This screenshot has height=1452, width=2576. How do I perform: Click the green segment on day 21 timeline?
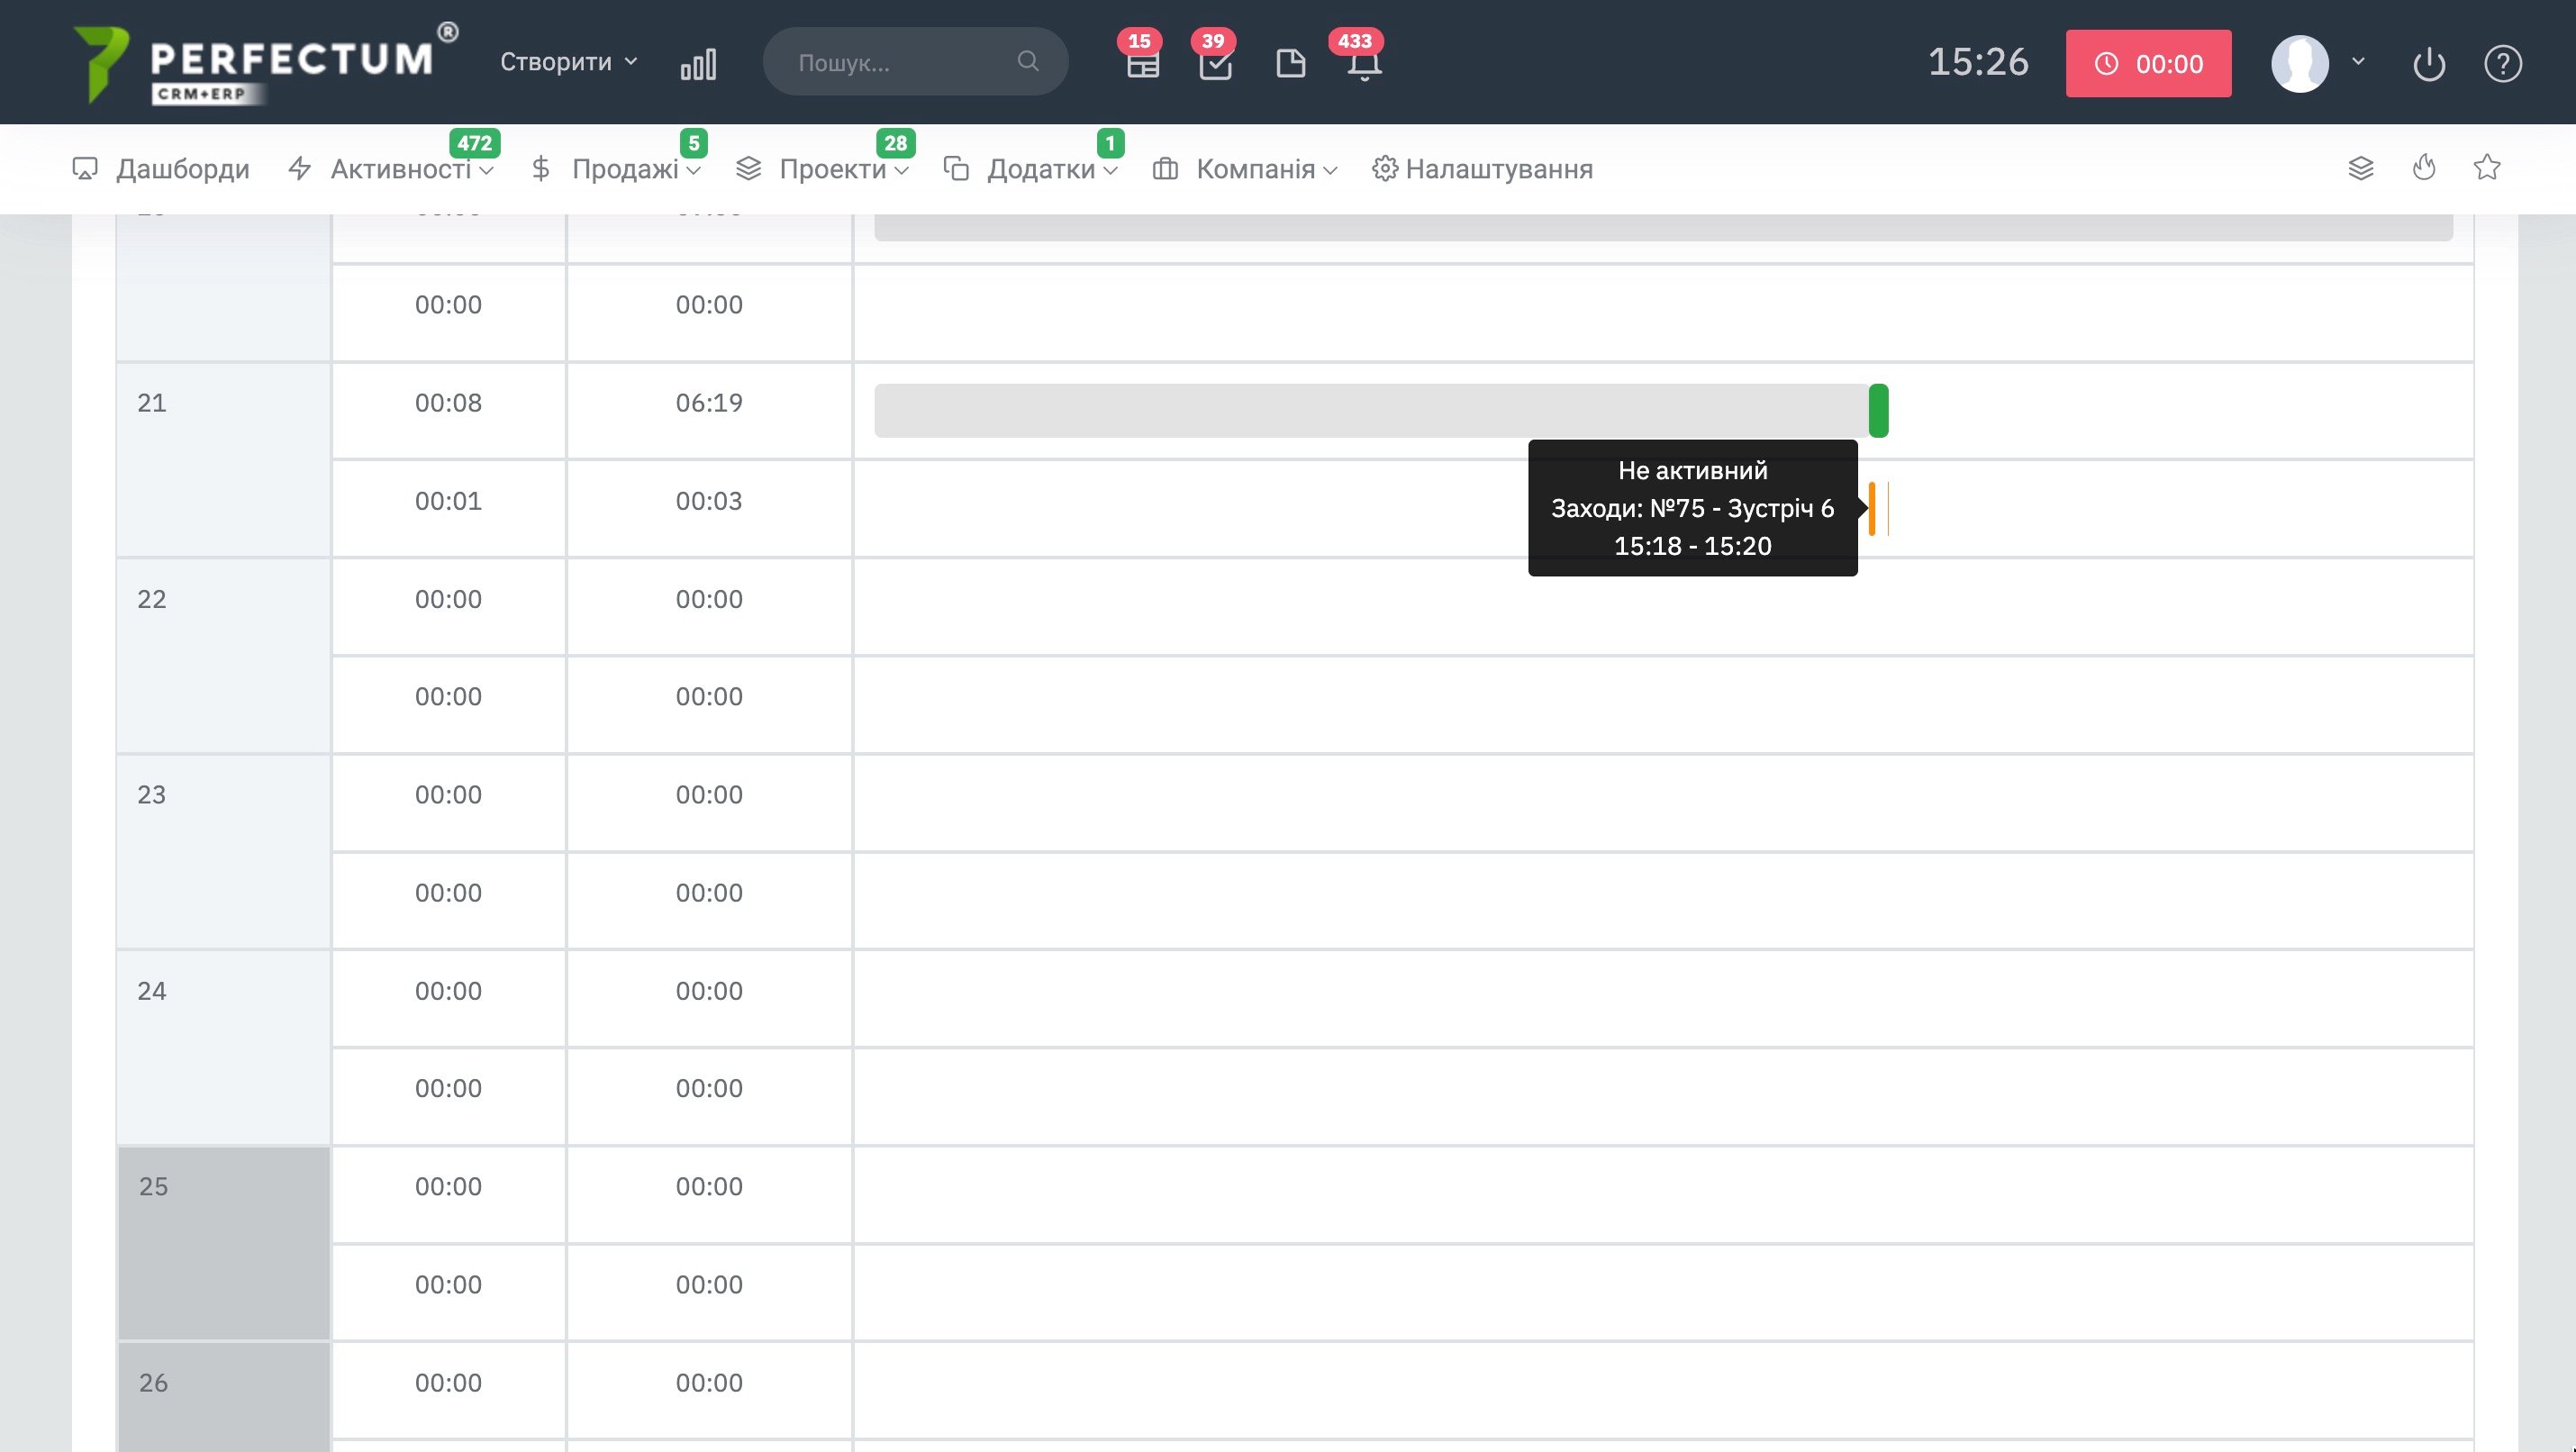pyautogui.click(x=1878, y=410)
